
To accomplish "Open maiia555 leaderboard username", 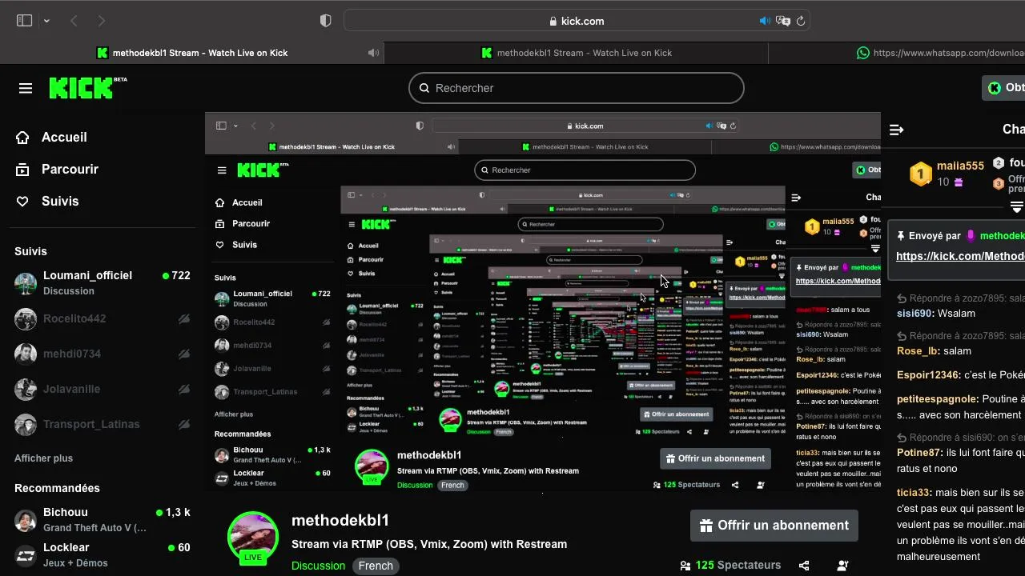I will coord(960,166).
